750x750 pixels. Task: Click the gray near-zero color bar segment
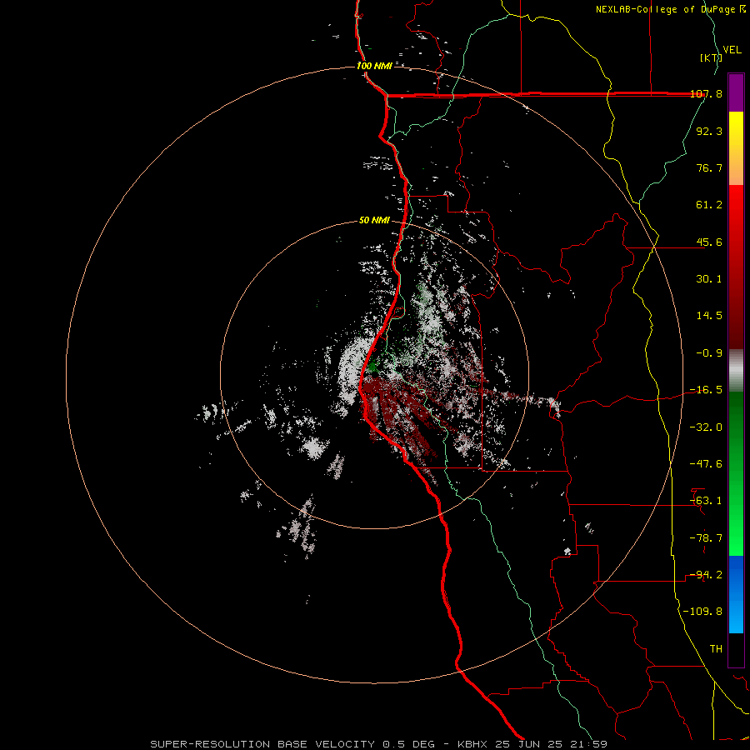(736, 370)
